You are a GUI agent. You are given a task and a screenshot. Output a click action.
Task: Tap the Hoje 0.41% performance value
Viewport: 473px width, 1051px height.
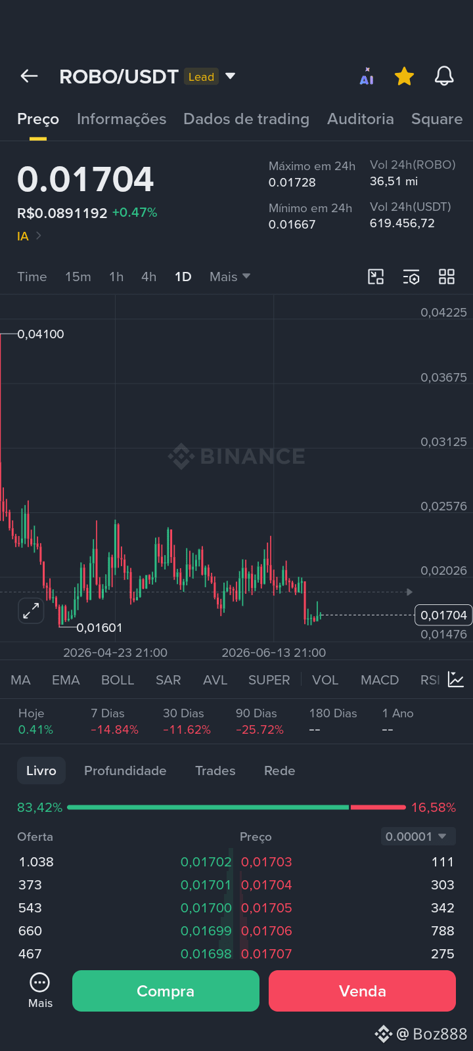click(35, 730)
